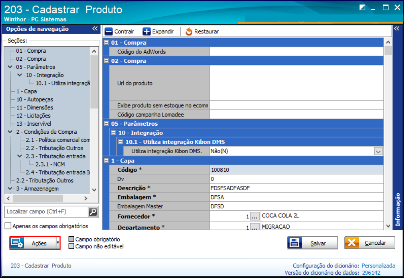Click the Campo obrigatório legend box
The width and height of the screenshot is (404, 278).
[x=71, y=239]
